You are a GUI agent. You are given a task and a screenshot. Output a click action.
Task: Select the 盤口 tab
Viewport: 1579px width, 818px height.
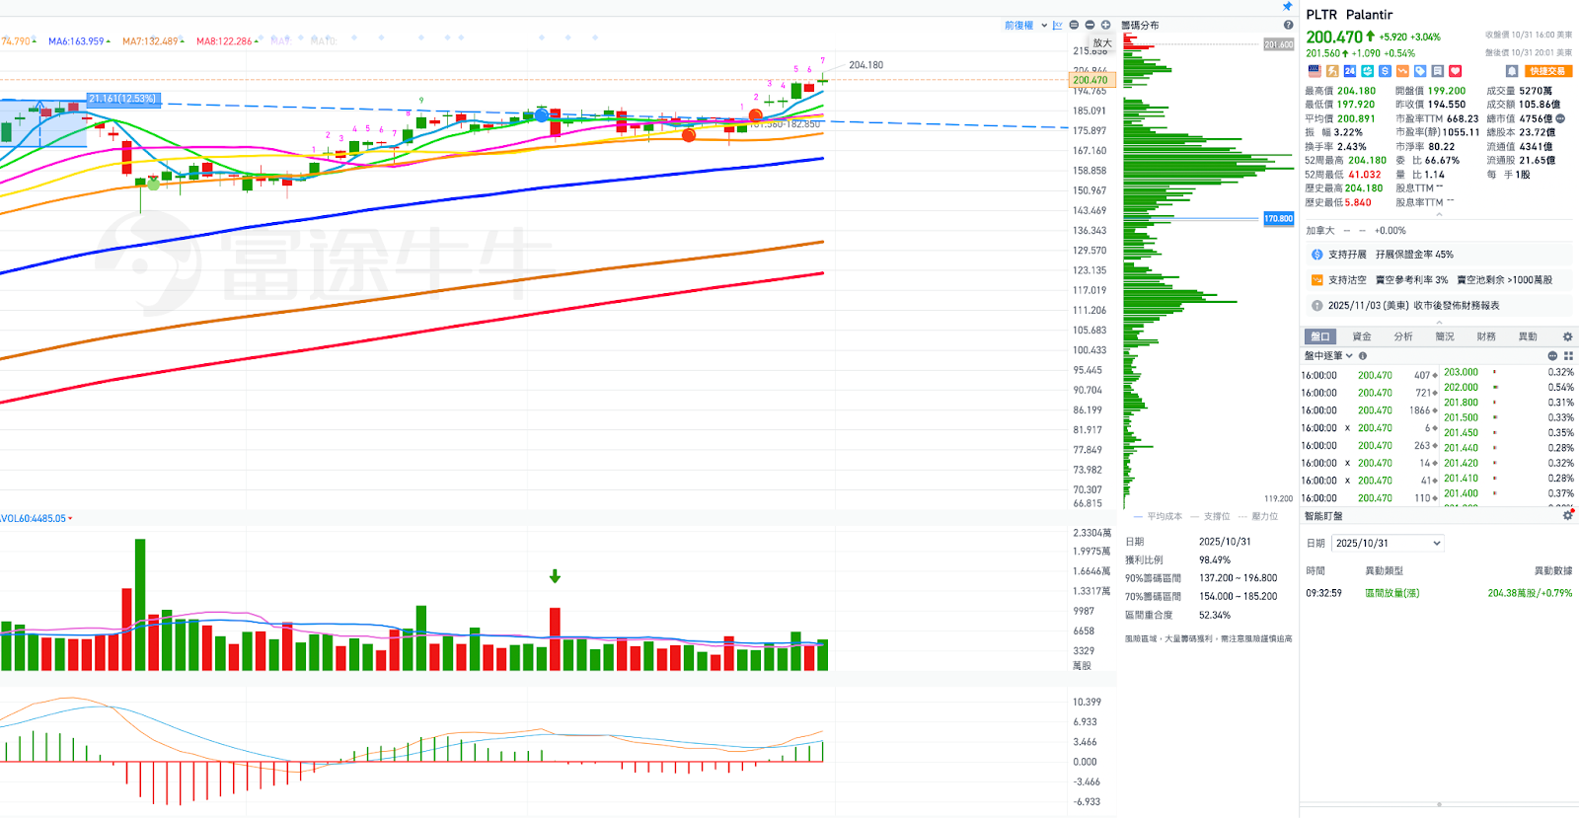pos(1320,336)
